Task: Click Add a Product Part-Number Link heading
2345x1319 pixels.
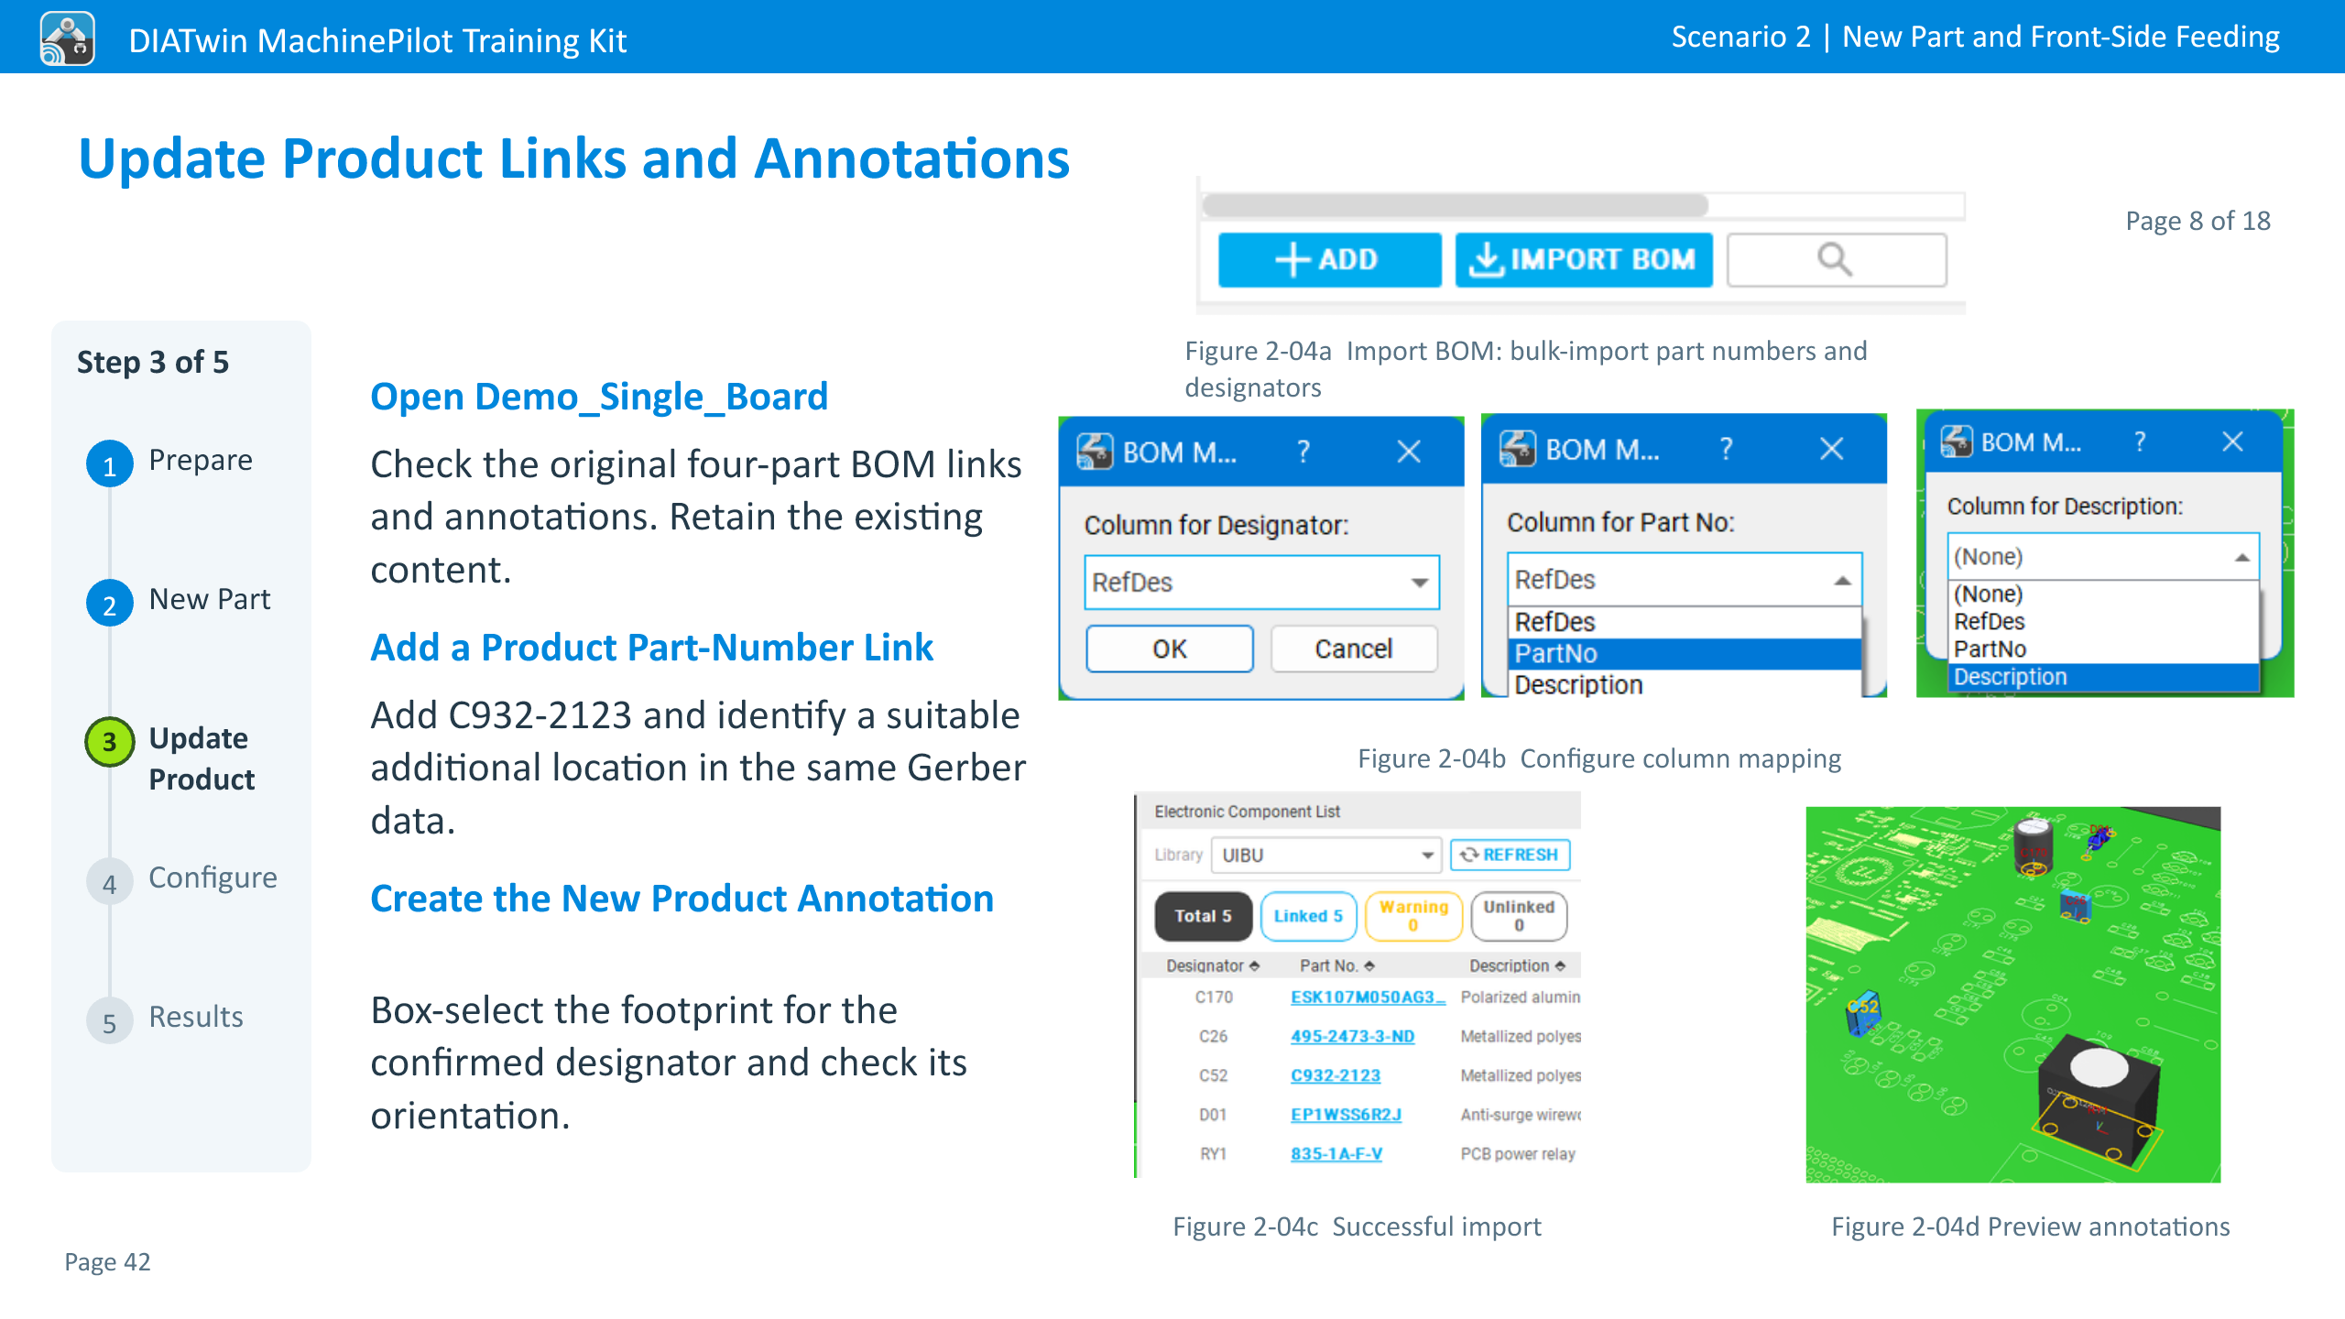Action: coord(651,648)
